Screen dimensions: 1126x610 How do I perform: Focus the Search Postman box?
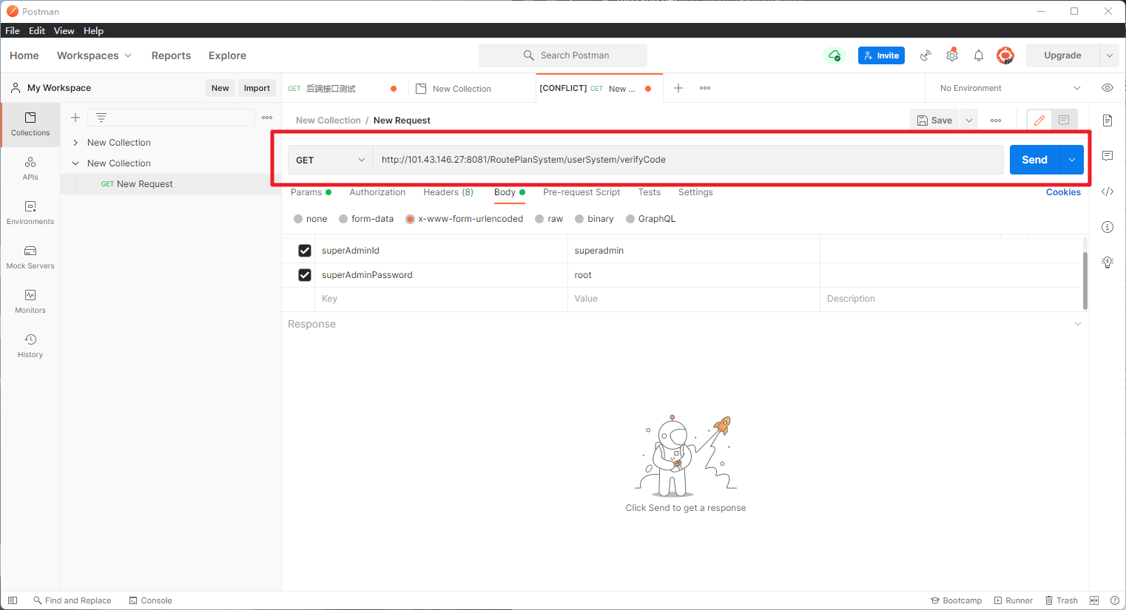pos(563,55)
